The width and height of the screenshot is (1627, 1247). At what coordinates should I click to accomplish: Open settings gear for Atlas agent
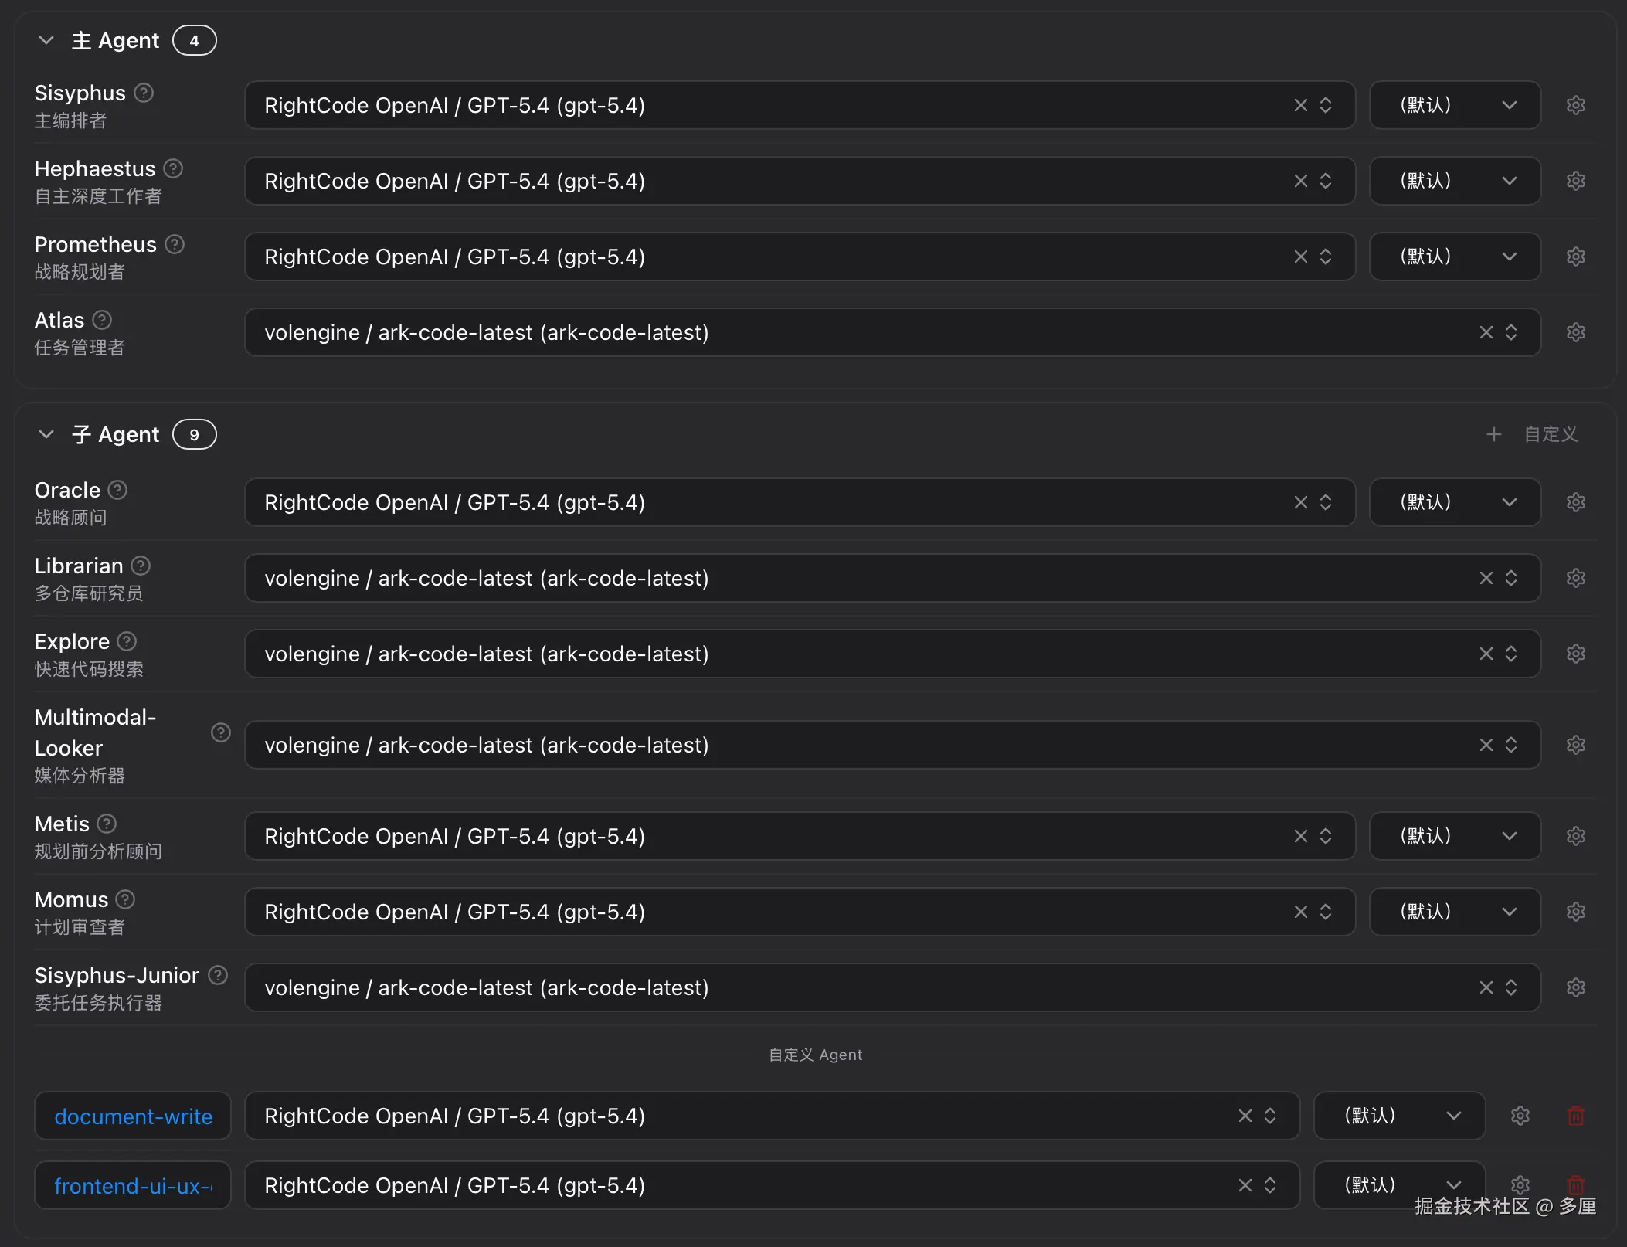1575,332
